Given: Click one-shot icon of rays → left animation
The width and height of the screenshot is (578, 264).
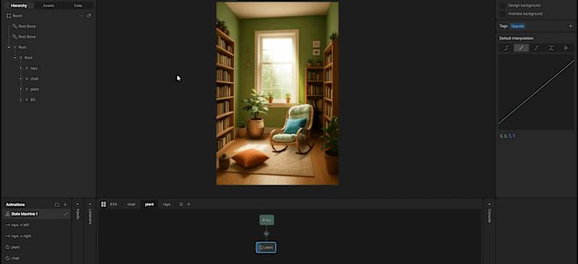Looking at the screenshot, I should tap(8, 225).
